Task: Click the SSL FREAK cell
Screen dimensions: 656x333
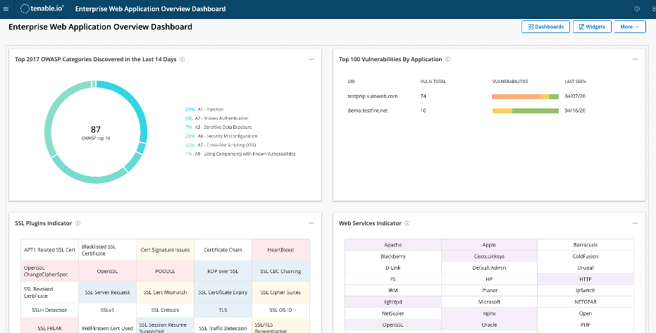Action: 50,325
